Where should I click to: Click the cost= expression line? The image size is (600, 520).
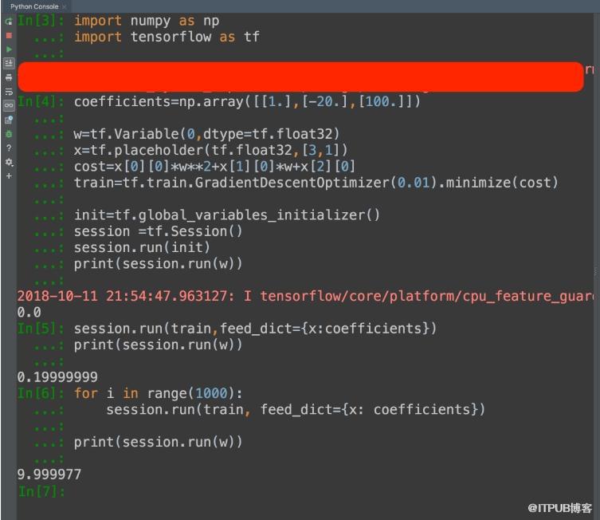pyautogui.click(x=214, y=167)
